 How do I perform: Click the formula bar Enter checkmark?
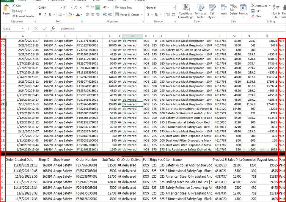pyautogui.click(x=45, y=29)
